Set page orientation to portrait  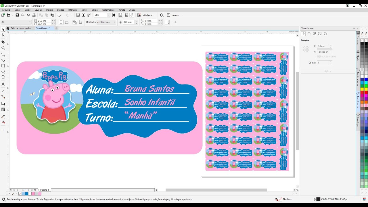pos(61,22)
